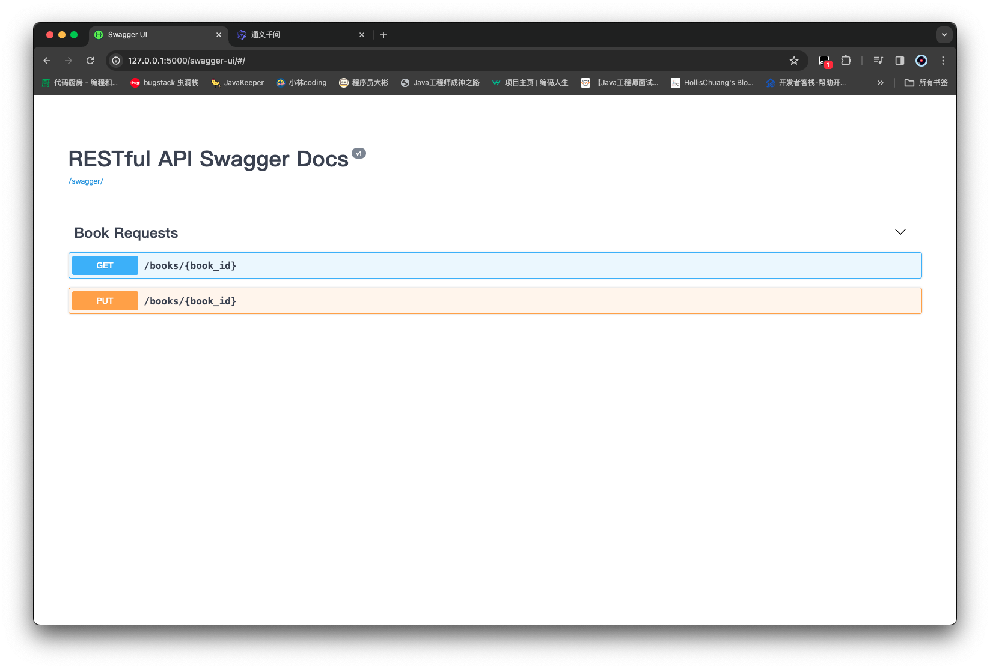Open the 项目主页 | 编码人生 bookmark

click(x=530, y=83)
